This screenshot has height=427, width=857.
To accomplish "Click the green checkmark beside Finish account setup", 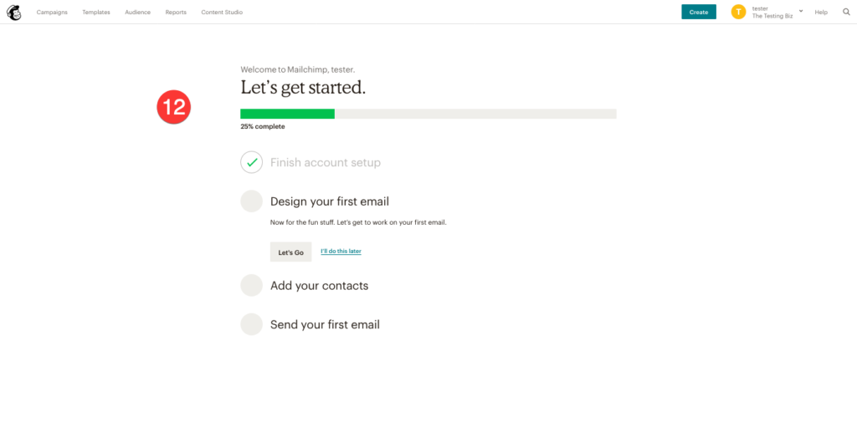I will [x=251, y=162].
